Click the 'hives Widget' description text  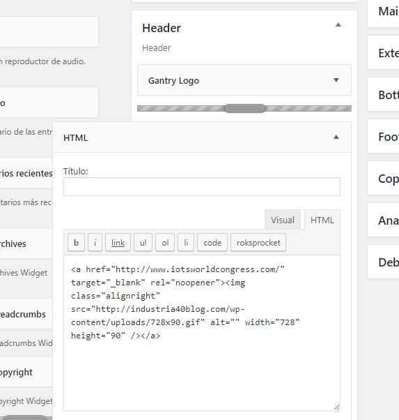(x=24, y=272)
